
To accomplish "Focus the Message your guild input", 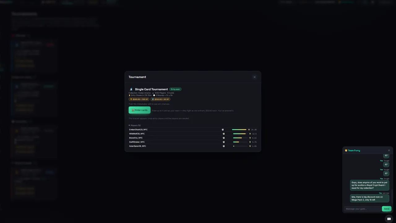I will click(363, 209).
